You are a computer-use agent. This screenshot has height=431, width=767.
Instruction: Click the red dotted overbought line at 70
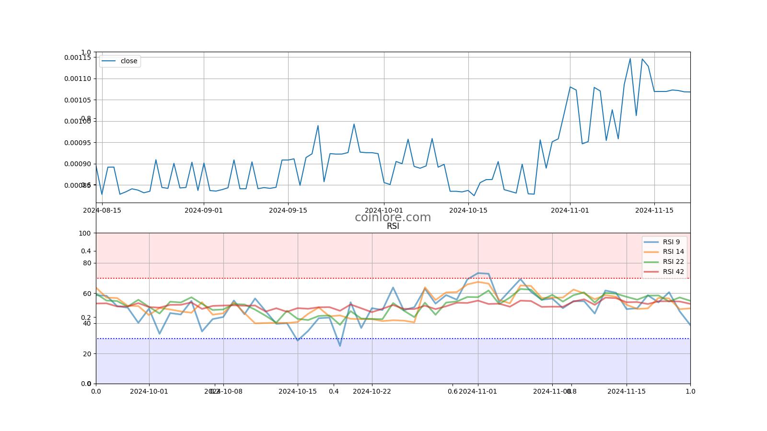coord(393,278)
